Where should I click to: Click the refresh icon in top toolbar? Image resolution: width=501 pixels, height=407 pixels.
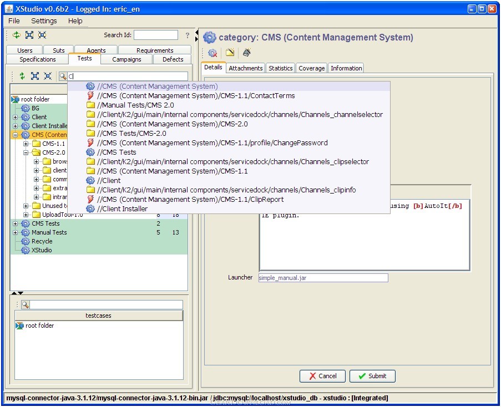(16, 35)
